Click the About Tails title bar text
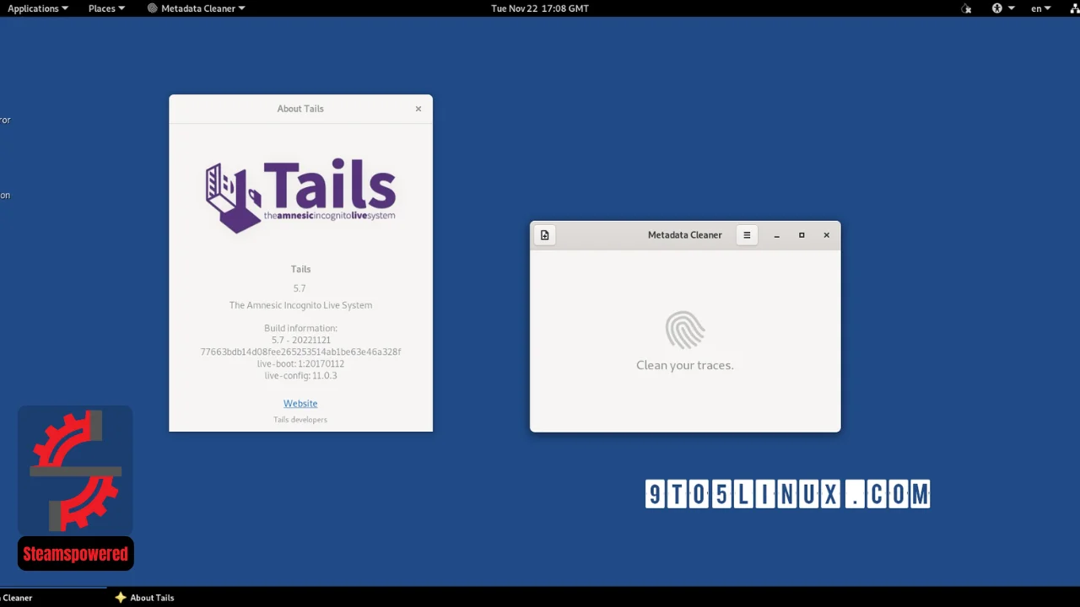This screenshot has height=607, width=1080. coord(300,109)
